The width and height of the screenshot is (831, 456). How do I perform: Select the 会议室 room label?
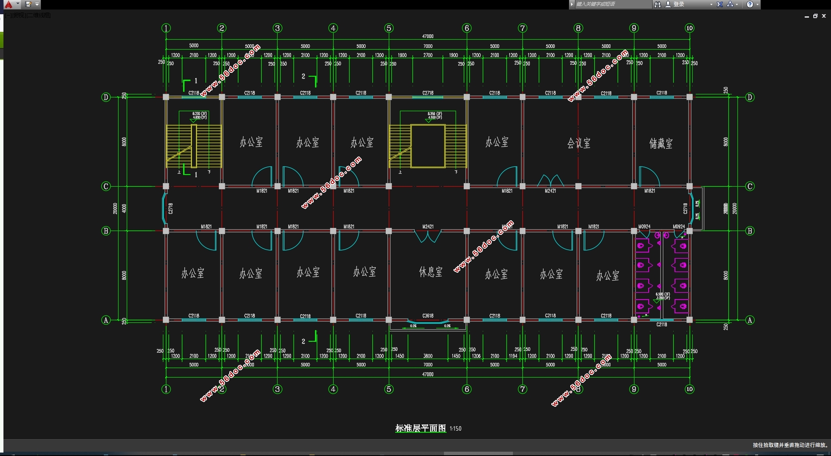(578, 143)
